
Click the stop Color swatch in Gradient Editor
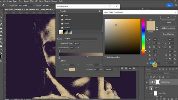[x=72, y=70]
